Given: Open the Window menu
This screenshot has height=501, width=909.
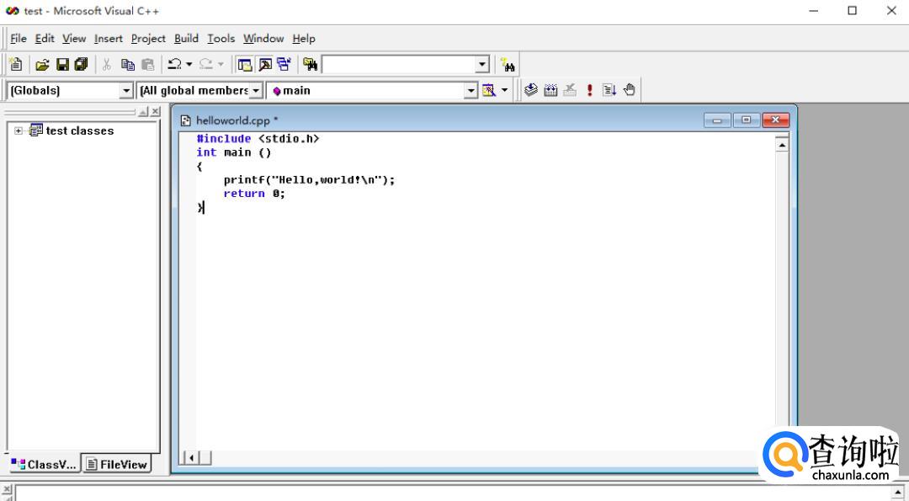Looking at the screenshot, I should pyautogui.click(x=263, y=38).
